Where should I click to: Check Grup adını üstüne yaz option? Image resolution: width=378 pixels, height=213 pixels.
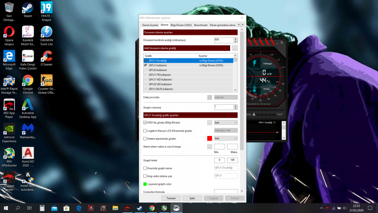pos(145,176)
